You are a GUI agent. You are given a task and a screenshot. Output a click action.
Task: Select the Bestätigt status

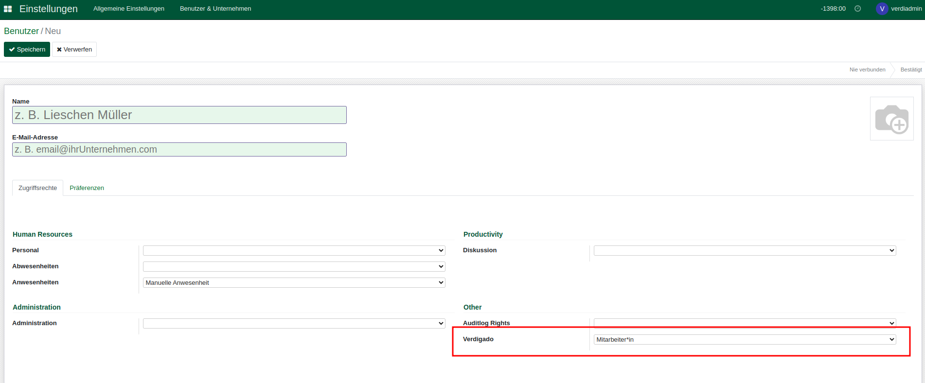(911, 70)
